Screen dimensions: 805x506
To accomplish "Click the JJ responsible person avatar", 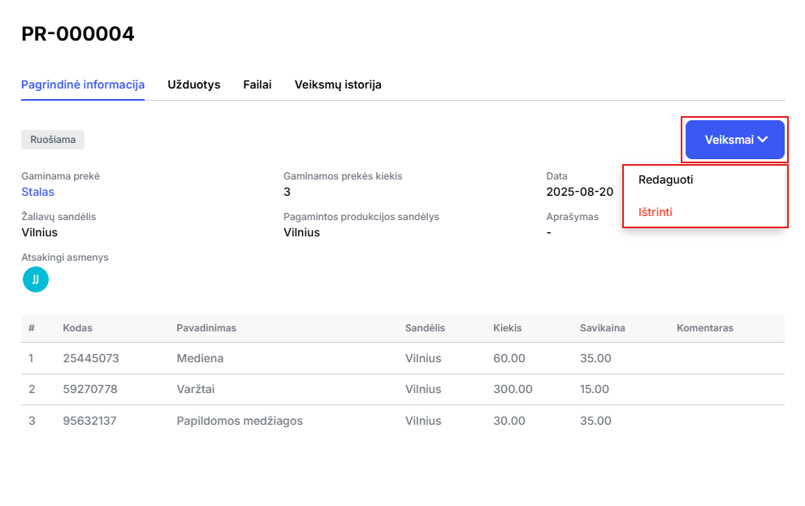I will (36, 279).
